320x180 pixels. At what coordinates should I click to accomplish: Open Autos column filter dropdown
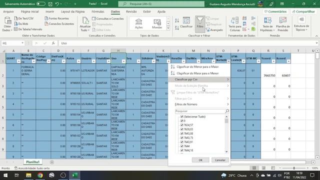pos(78,61)
